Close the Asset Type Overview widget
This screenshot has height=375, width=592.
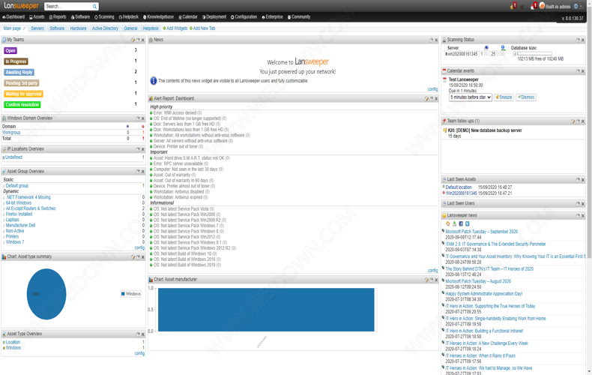[142, 334]
